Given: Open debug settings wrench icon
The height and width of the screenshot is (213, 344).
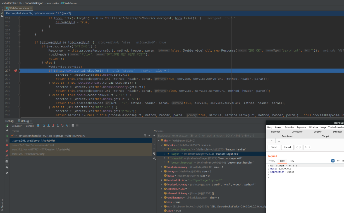Looking at the screenshot, I should (7, 131).
